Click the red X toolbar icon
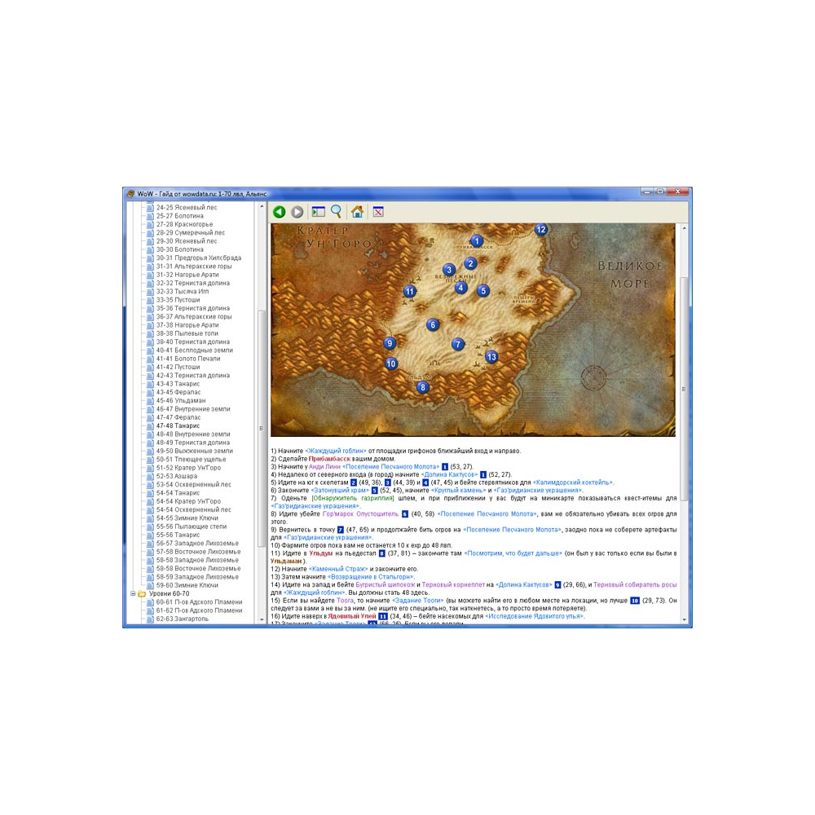Viewport: 815px width, 815px height. (378, 212)
